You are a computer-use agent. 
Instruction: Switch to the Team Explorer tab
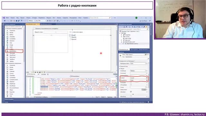134,49
